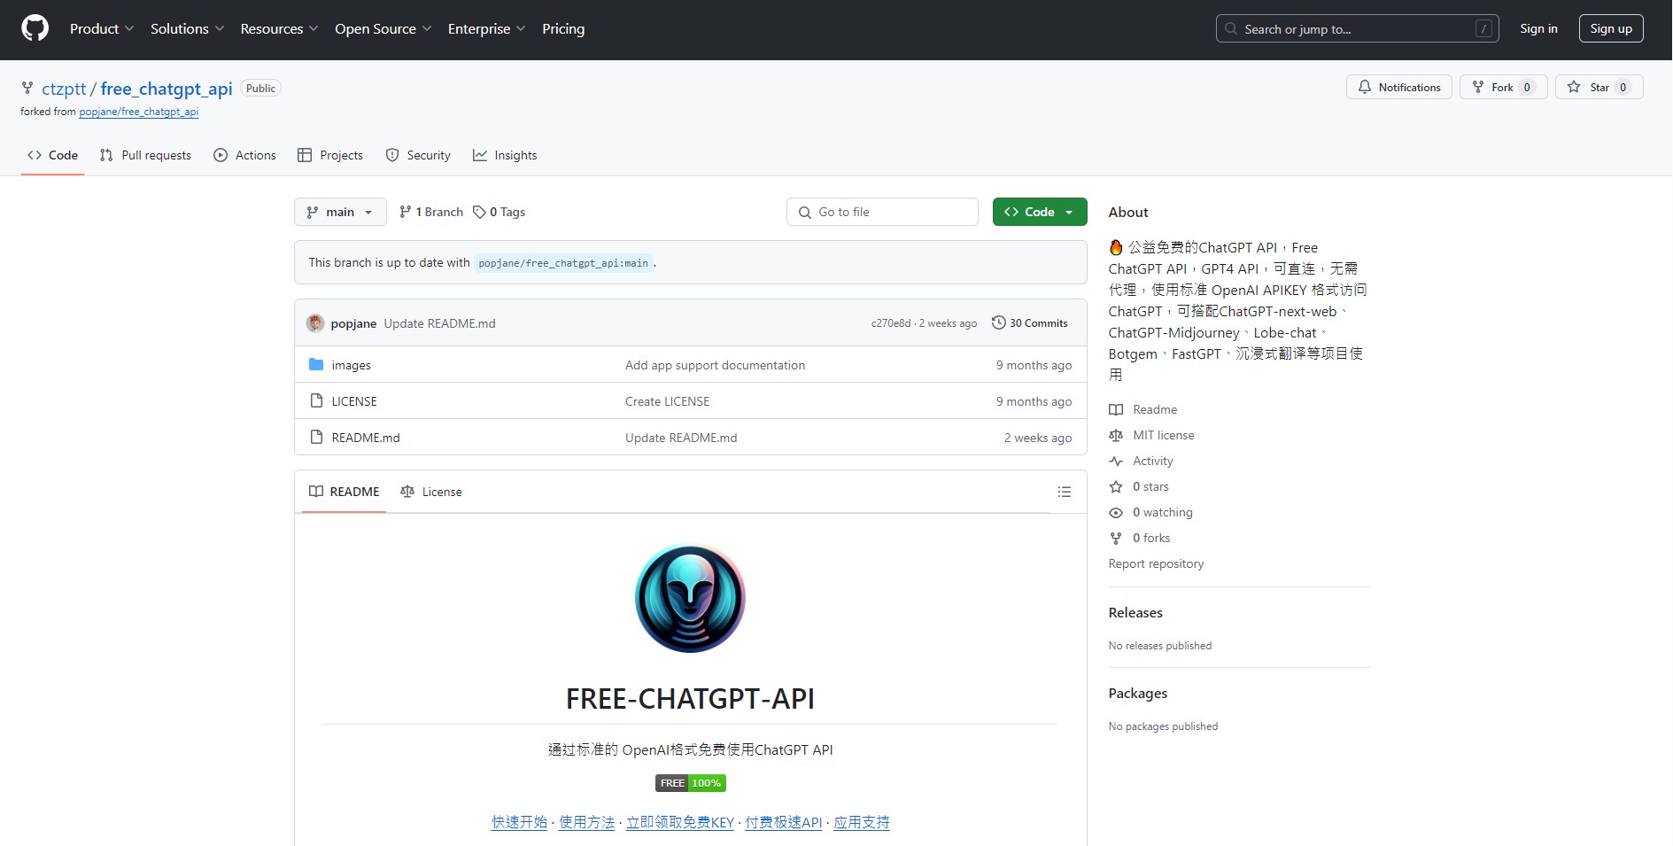Click the Sign in link
The width and height of the screenshot is (1673, 846).
point(1538,28)
